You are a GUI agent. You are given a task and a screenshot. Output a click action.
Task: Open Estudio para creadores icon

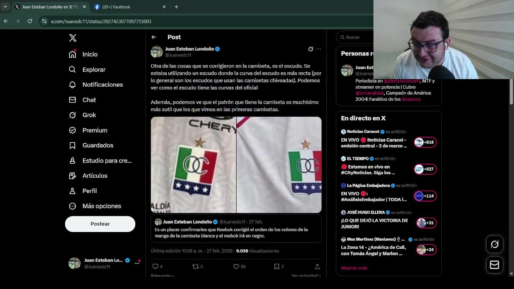[72, 161]
